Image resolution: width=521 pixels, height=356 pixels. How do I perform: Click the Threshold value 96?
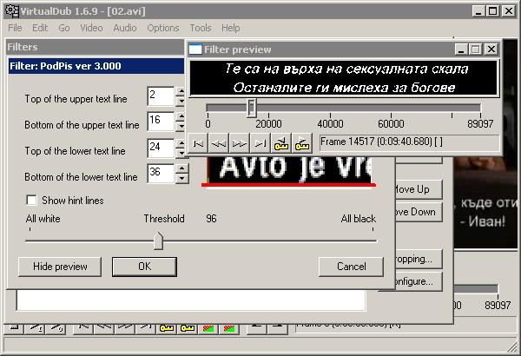[211, 219]
